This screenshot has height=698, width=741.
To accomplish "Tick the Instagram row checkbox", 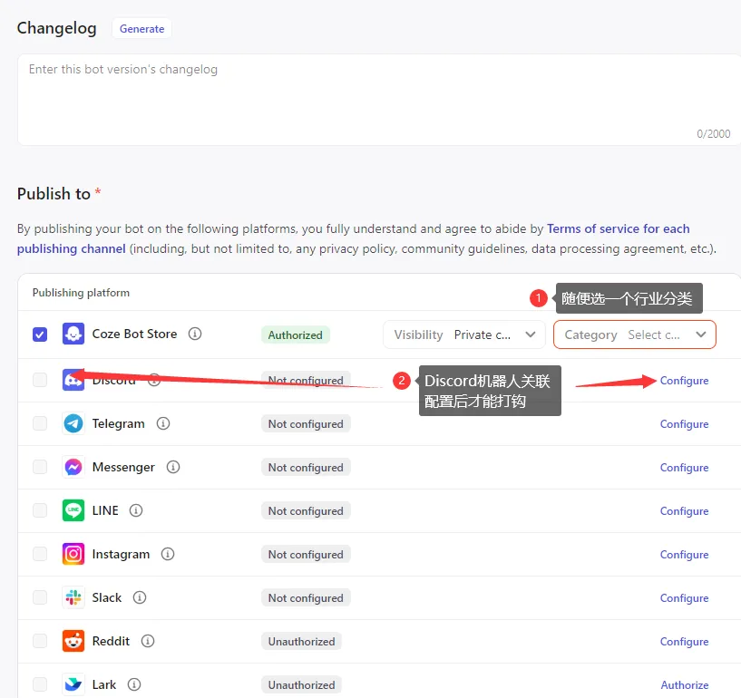I will (x=40, y=554).
